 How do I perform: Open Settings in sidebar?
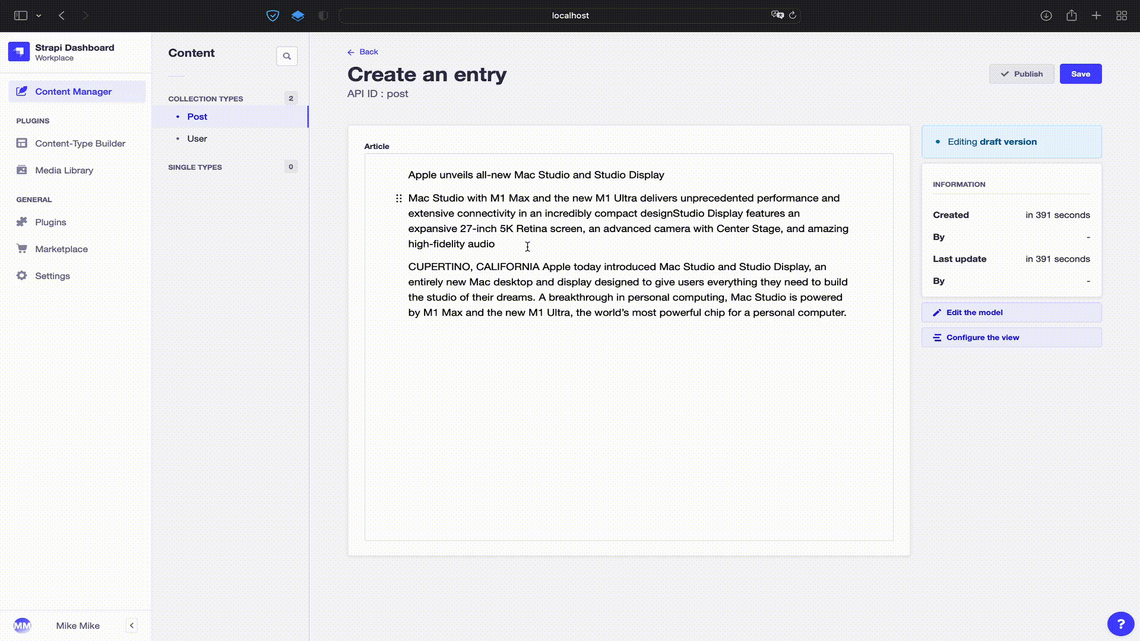(x=52, y=276)
